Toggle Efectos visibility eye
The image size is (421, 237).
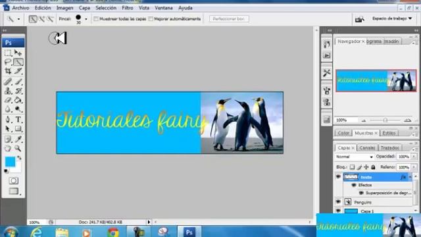pos(354,185)
